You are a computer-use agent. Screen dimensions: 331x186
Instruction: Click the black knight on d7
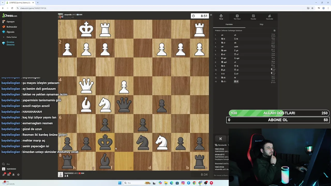[x=143, y=142]
